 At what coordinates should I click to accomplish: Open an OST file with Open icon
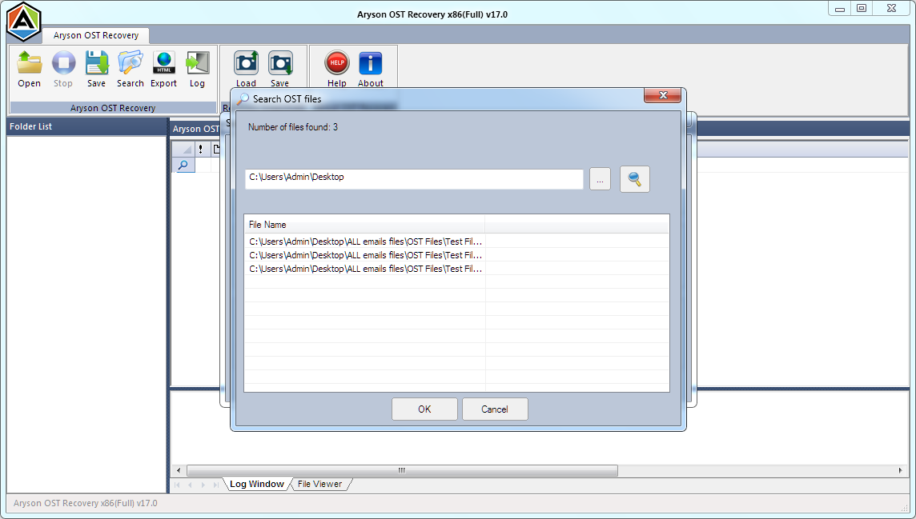tap(29, 70)
